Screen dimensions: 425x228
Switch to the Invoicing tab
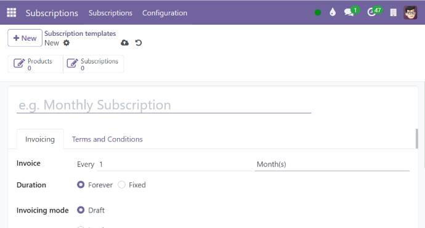pos(40,139)
